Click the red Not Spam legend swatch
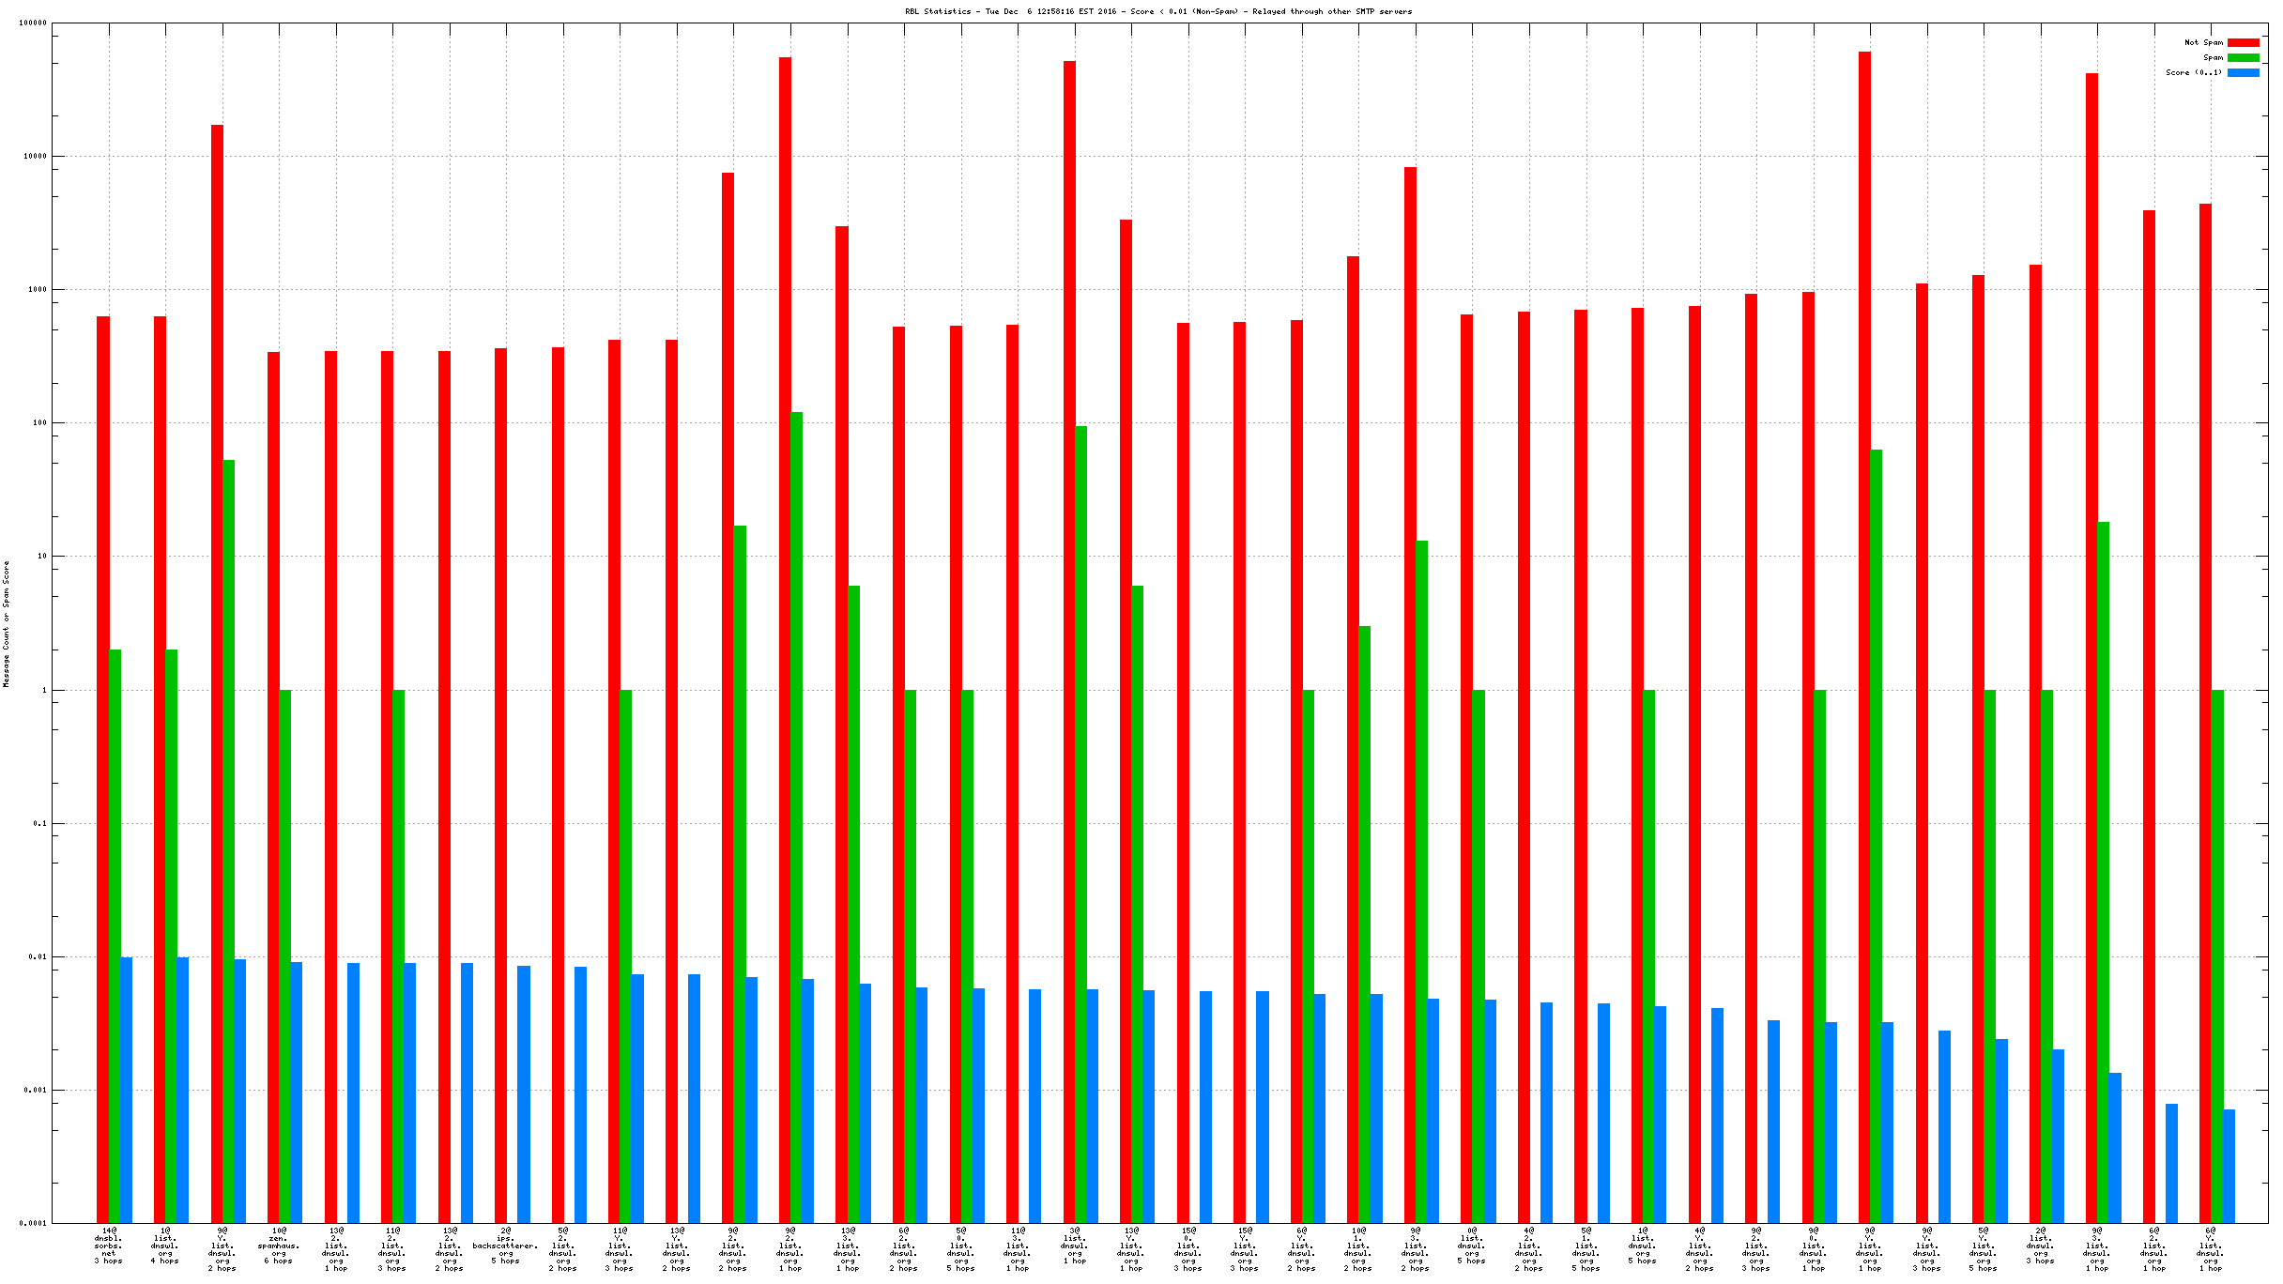This screenshot has width=2283, height=1284. [2243, 43]
